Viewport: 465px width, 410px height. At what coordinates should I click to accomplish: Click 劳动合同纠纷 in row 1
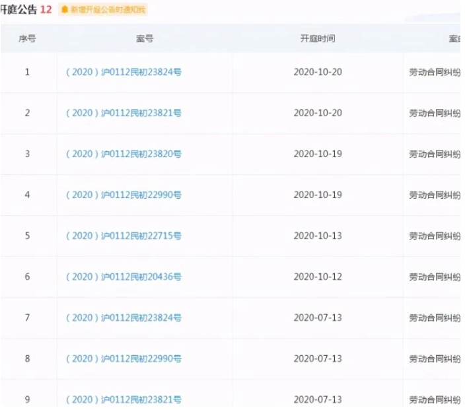coord(434,72)
